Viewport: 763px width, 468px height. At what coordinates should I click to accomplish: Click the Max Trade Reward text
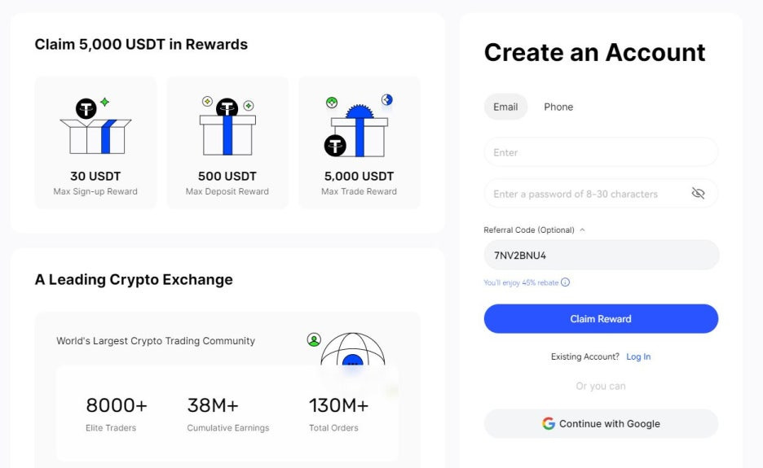tap(359, 191)
